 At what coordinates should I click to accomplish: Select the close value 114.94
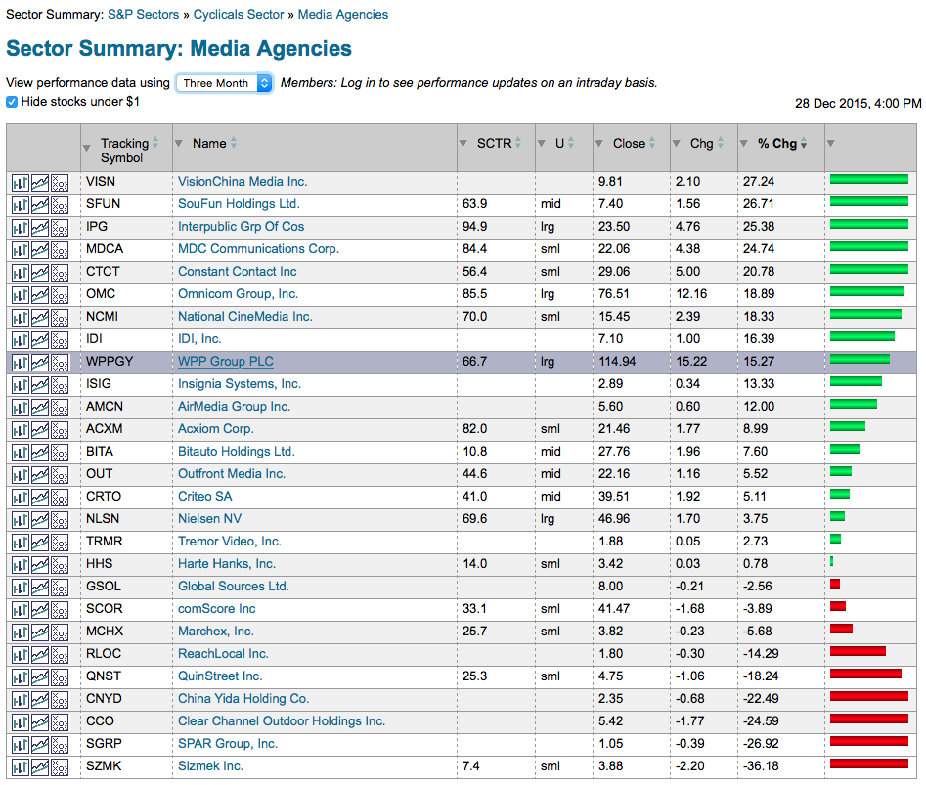(x=617, y=362)
